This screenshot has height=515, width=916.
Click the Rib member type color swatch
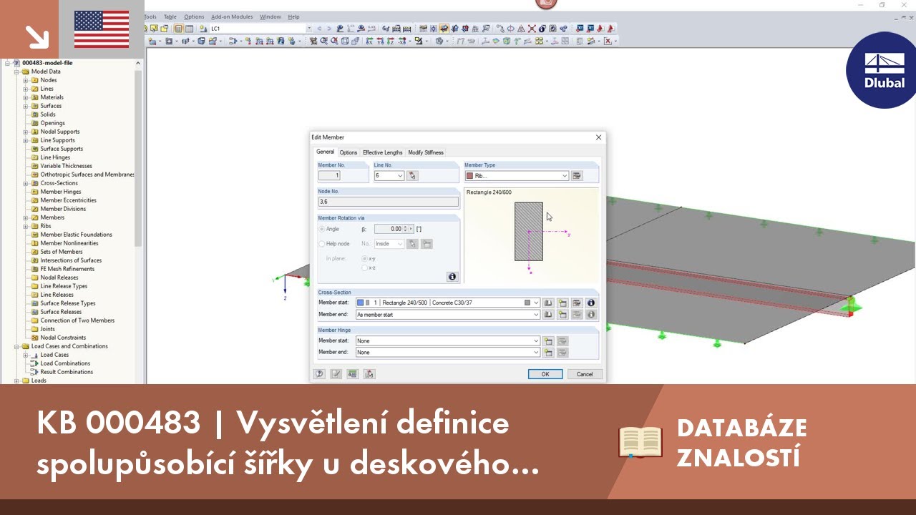469,176
